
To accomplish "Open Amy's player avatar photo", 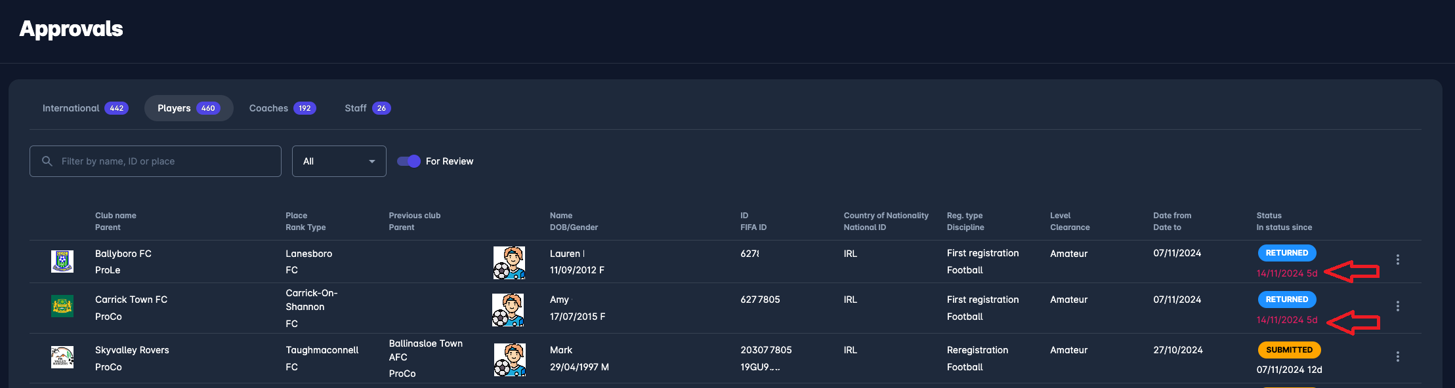I will pos(509,310).
